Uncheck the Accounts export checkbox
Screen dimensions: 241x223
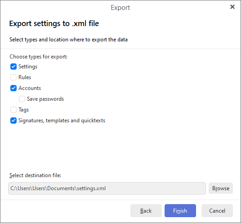[13, 88]
